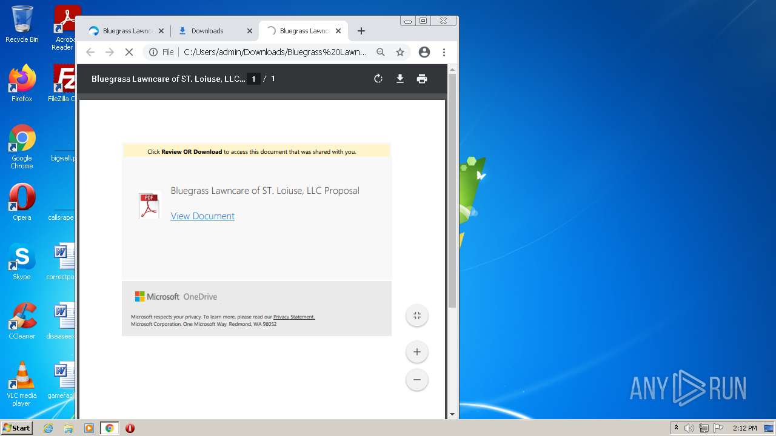Open the View Document link
The image size is (776, 436).
(202, 216)
